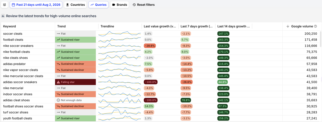The width and height of the screenshot is (322, 122).
Task: Open the Brands filter dropdown
Action: pos(119,5)
